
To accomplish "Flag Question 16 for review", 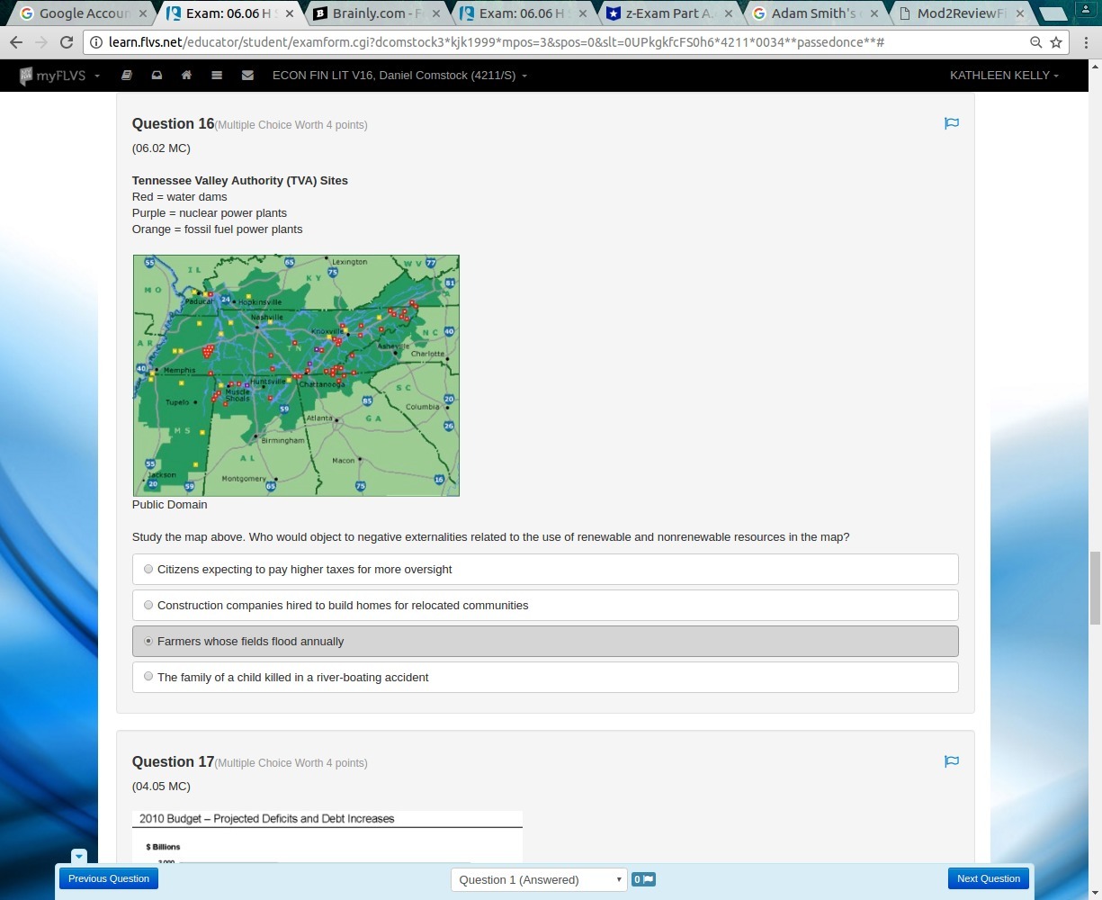I will pyautogui.click(x=952, y=123).
